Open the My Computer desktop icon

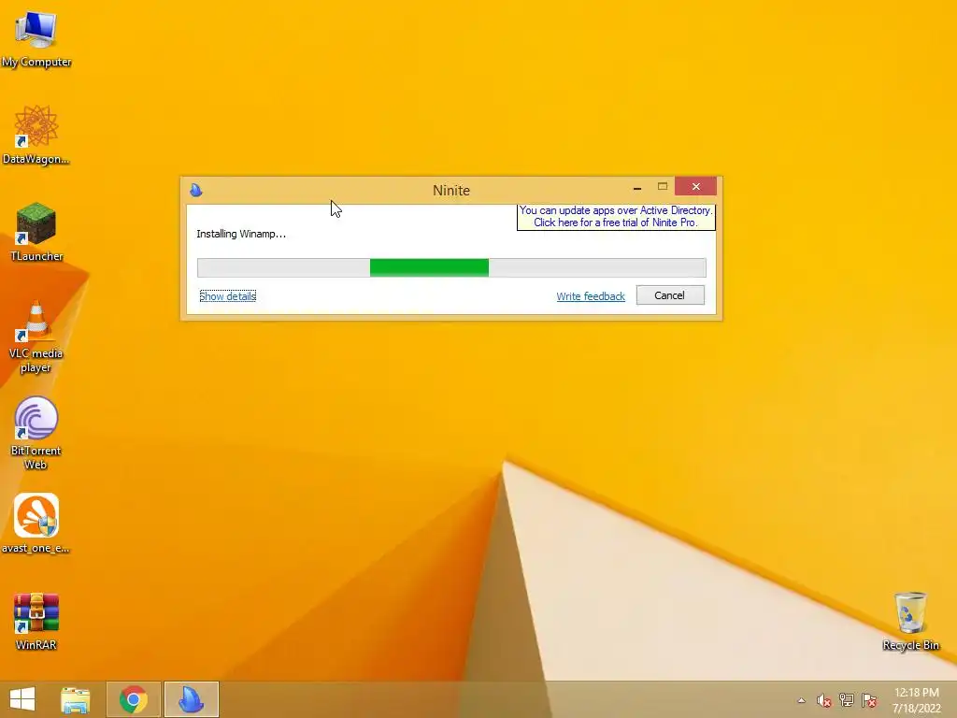(36, 37)
